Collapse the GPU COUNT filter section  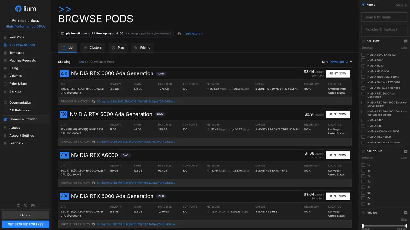(406, 151)
